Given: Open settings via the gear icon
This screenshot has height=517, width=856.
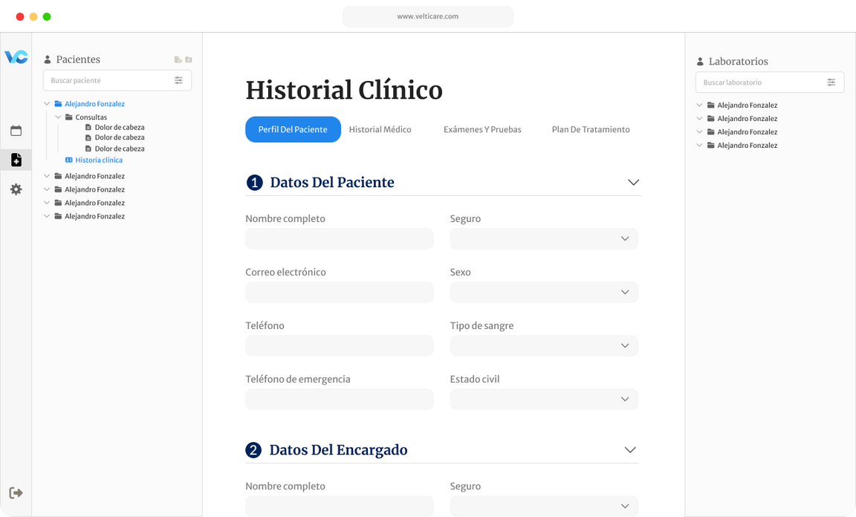Looking at the screenshot, I should [16, 189].
